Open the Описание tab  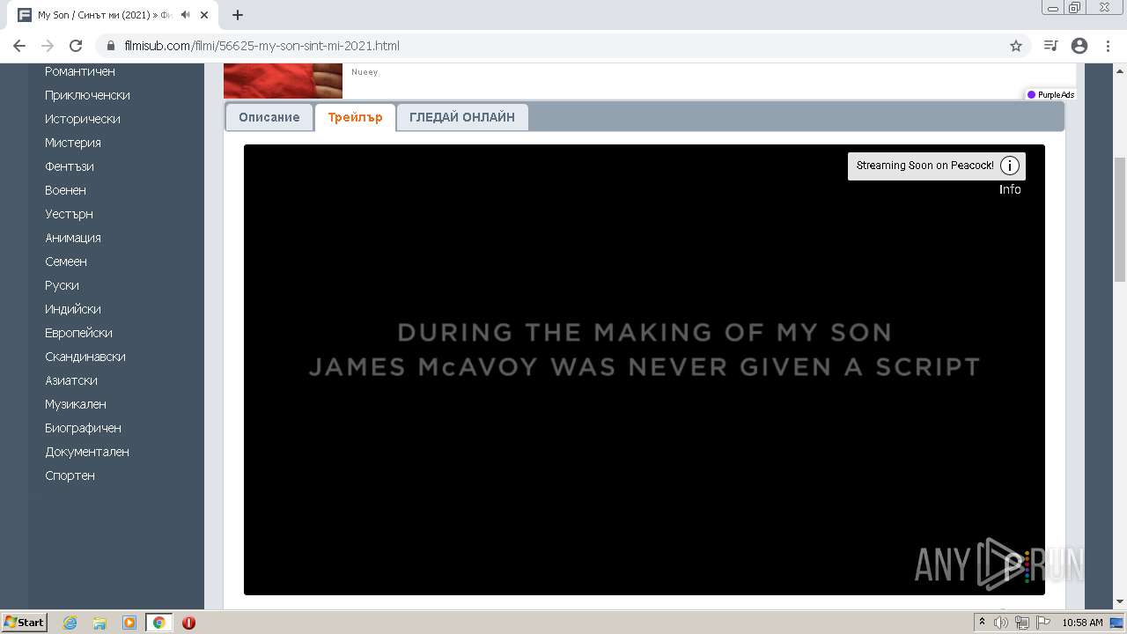click(269, 117)
